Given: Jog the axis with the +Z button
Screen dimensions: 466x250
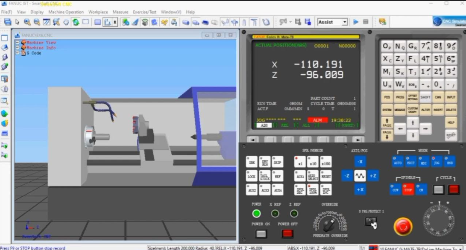Looking at the screenshot, I should (x=373, y=176).
